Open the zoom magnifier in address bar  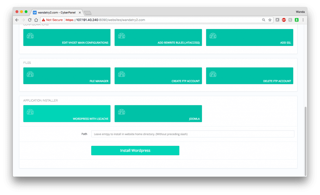click(x=264, y=20)
